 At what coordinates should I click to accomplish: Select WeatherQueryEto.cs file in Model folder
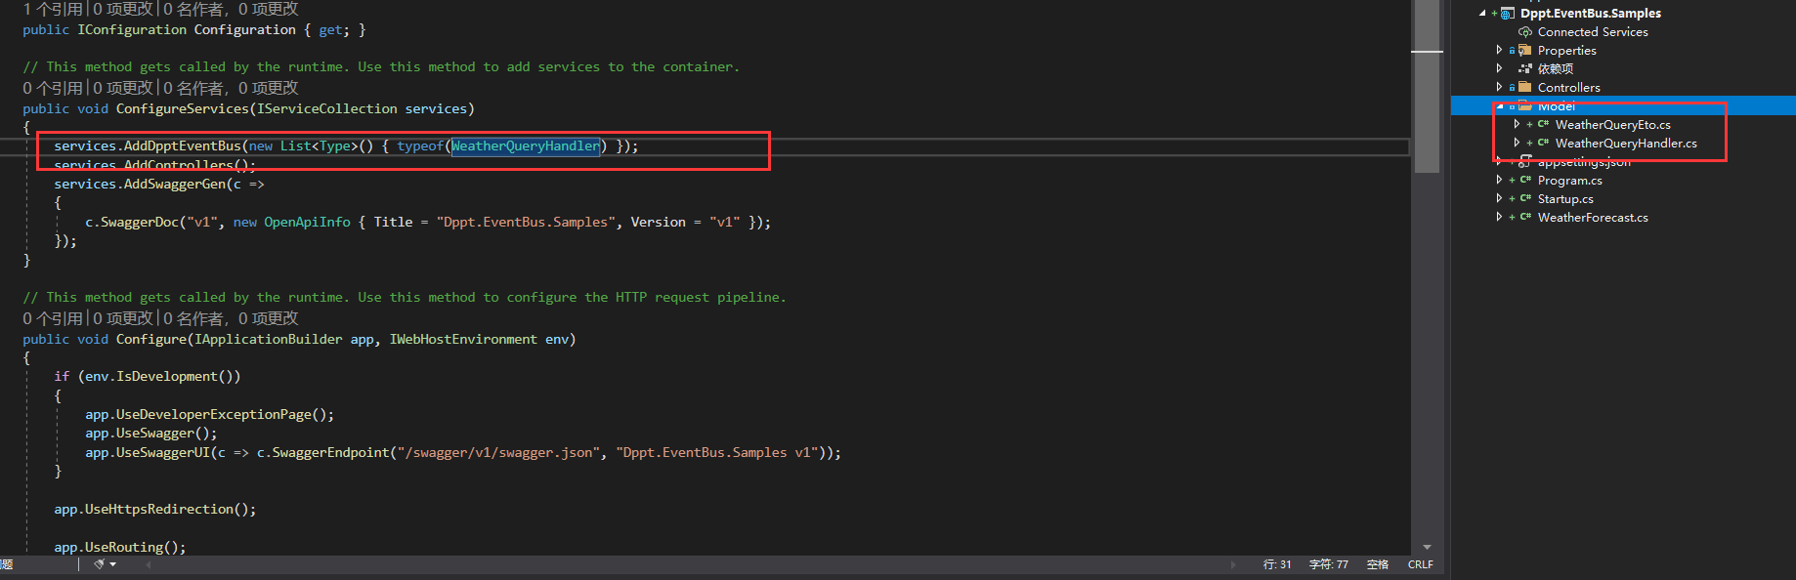click(1612, 125)
